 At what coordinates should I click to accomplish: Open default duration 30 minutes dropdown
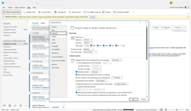point(116,60)
